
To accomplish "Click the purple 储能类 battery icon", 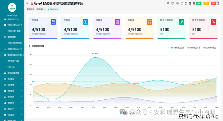I will (x=117, y=22).
